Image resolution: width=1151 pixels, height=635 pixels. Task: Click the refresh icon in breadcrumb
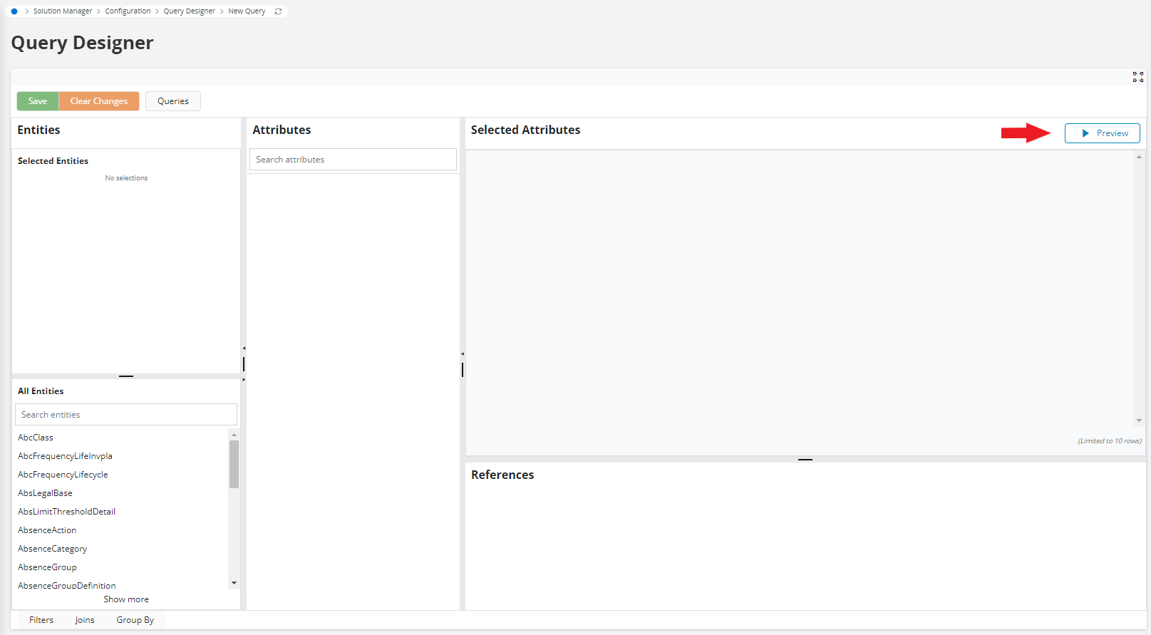pos(278,11)
